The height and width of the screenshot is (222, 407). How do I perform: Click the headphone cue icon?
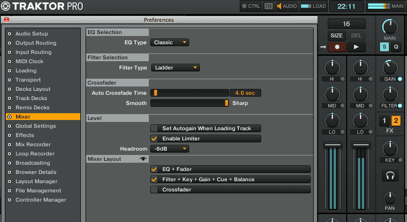click(389, 176)
